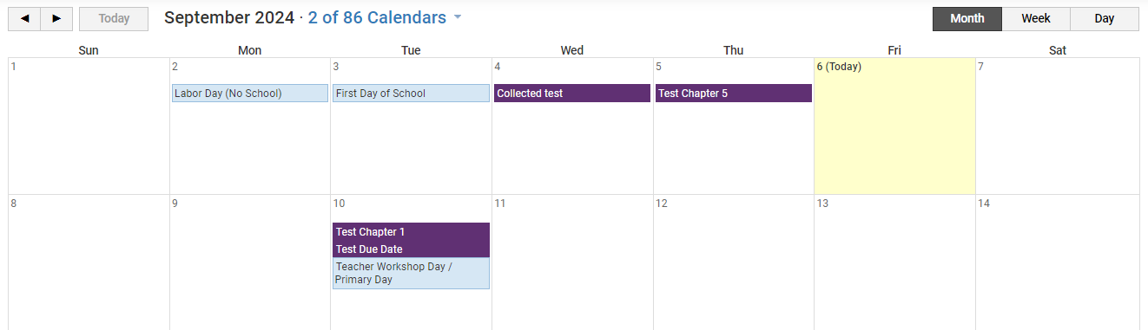Go to previous month with left arrow
Screen dimensions: 1148x330
tap(24, 19)
